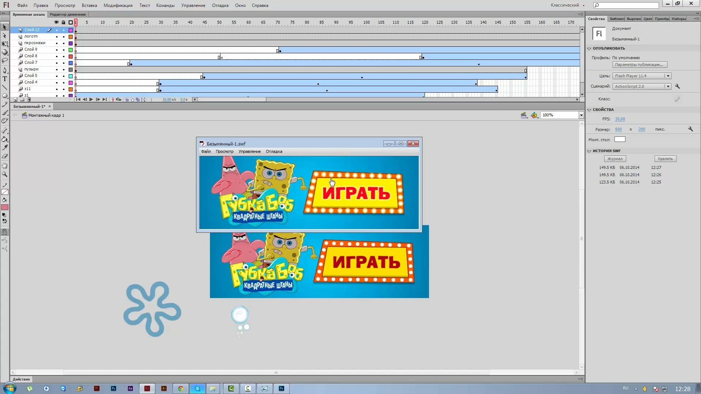The width and height of the screenshot is (701, 394).
Task: Open the ActionScript version dropdown
Action: [x=642, y=86]
